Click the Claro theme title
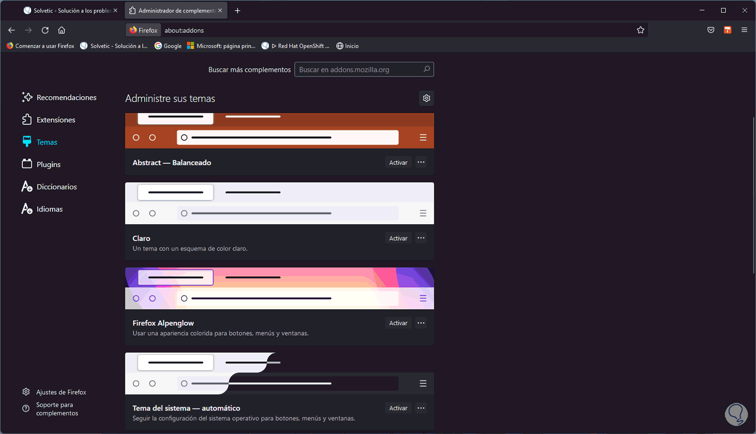Image resolution: width=756 pixels, height=434 pixels. point(141,238)
